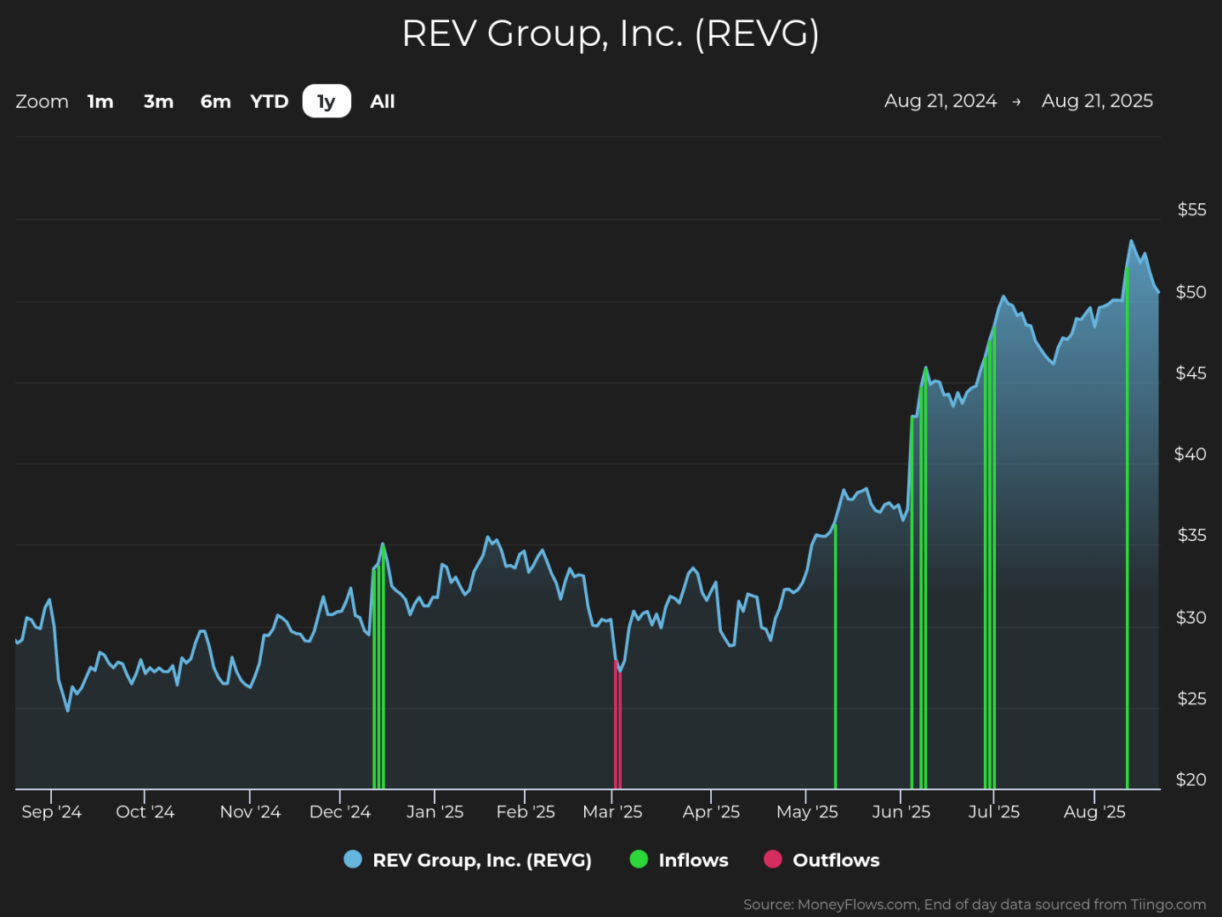The height and width of the screenshot is (917, 1222).
Task: Select the YTD zoom range
Action: (x=270, y=101)
